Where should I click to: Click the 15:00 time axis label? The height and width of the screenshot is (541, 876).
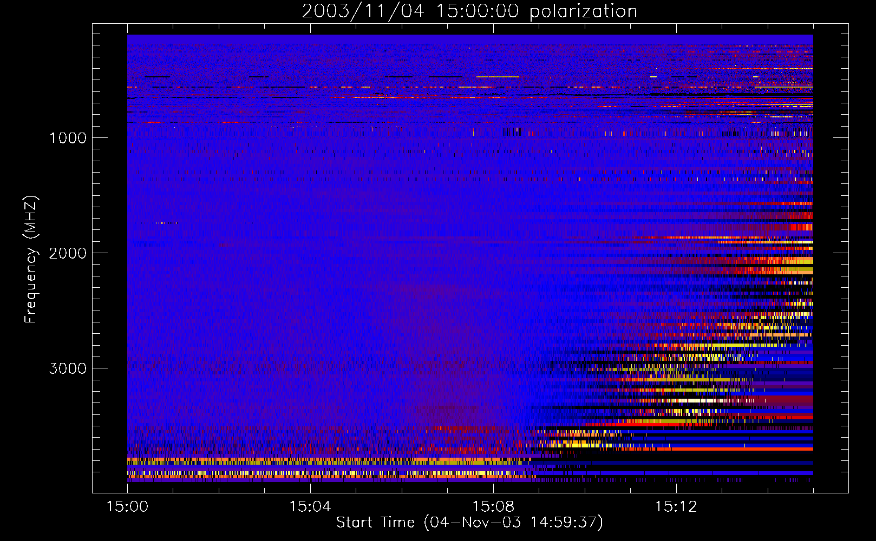(127, 507)
